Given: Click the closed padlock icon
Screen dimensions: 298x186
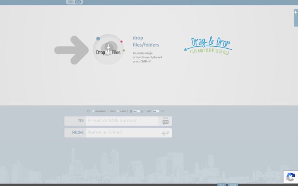Looking at the screenshot, I should 131,111.
